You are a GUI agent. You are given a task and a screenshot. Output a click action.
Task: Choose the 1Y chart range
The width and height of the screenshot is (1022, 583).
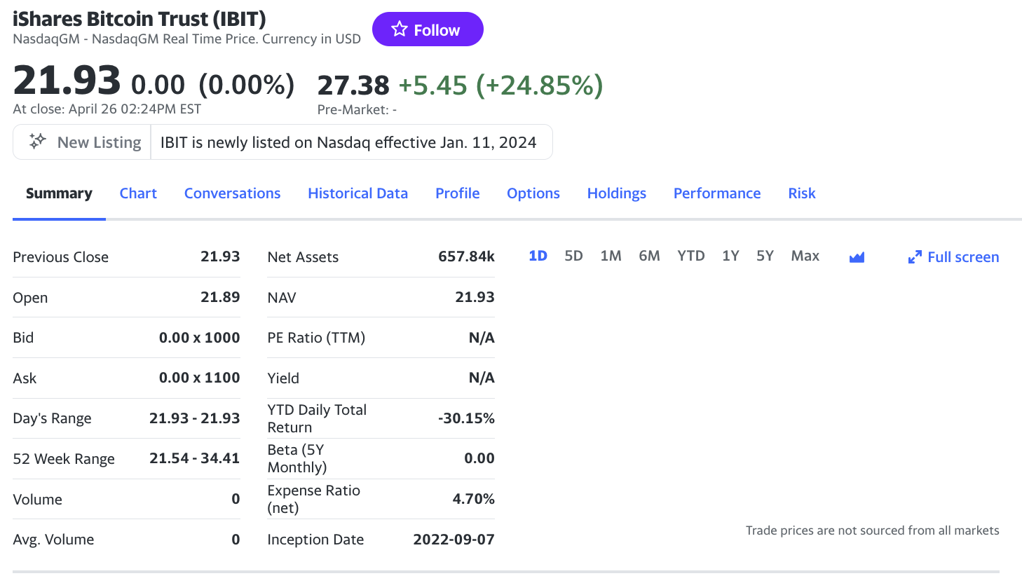[x=730, y=256]
